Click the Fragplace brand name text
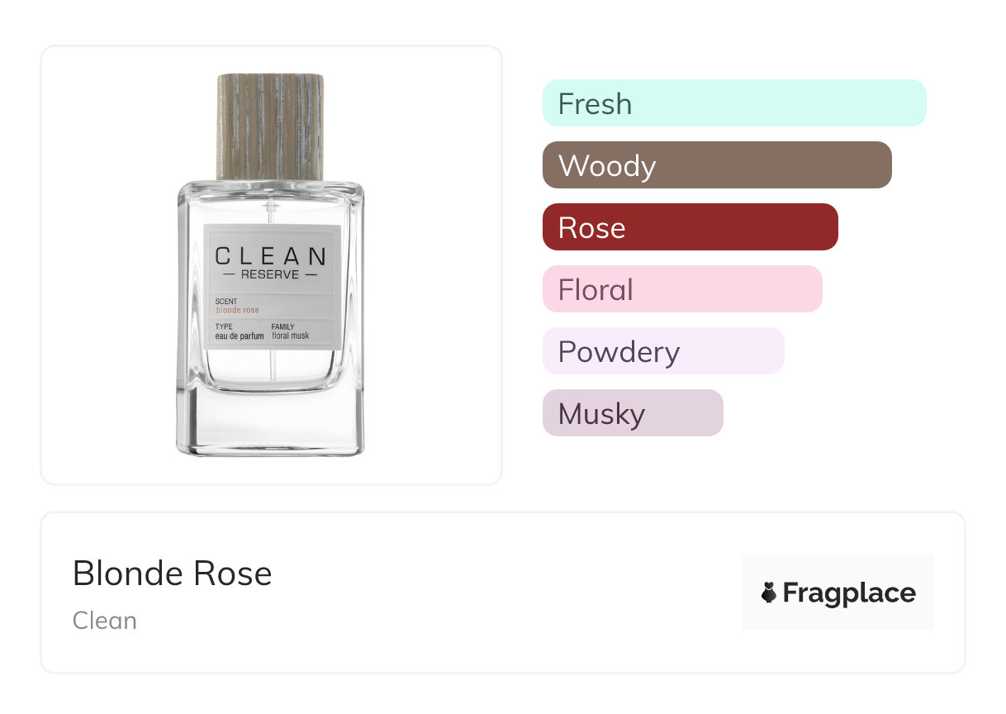The image size is (1006, 714). pyautogui.click(x=849, y=593)
